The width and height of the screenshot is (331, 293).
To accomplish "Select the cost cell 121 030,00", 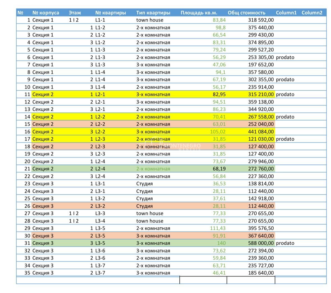I will pos(261,139).
